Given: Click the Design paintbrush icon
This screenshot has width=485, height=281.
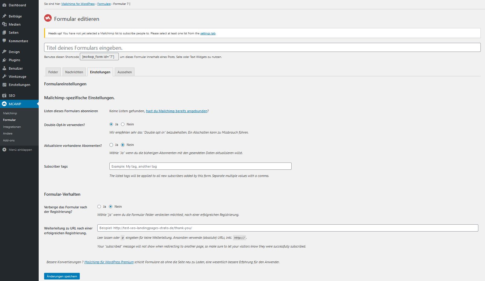Looking at the screenshot, I should pyautogui.click(x=4, y=52).
